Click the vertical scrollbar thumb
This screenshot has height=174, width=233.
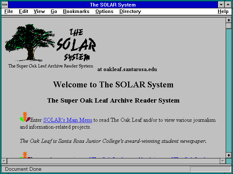[x=229, y=26]
